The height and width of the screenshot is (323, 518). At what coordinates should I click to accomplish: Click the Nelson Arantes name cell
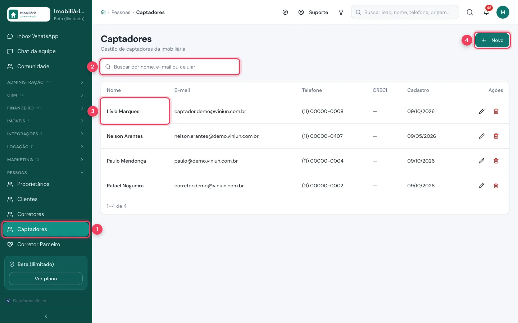pos(135,136)
